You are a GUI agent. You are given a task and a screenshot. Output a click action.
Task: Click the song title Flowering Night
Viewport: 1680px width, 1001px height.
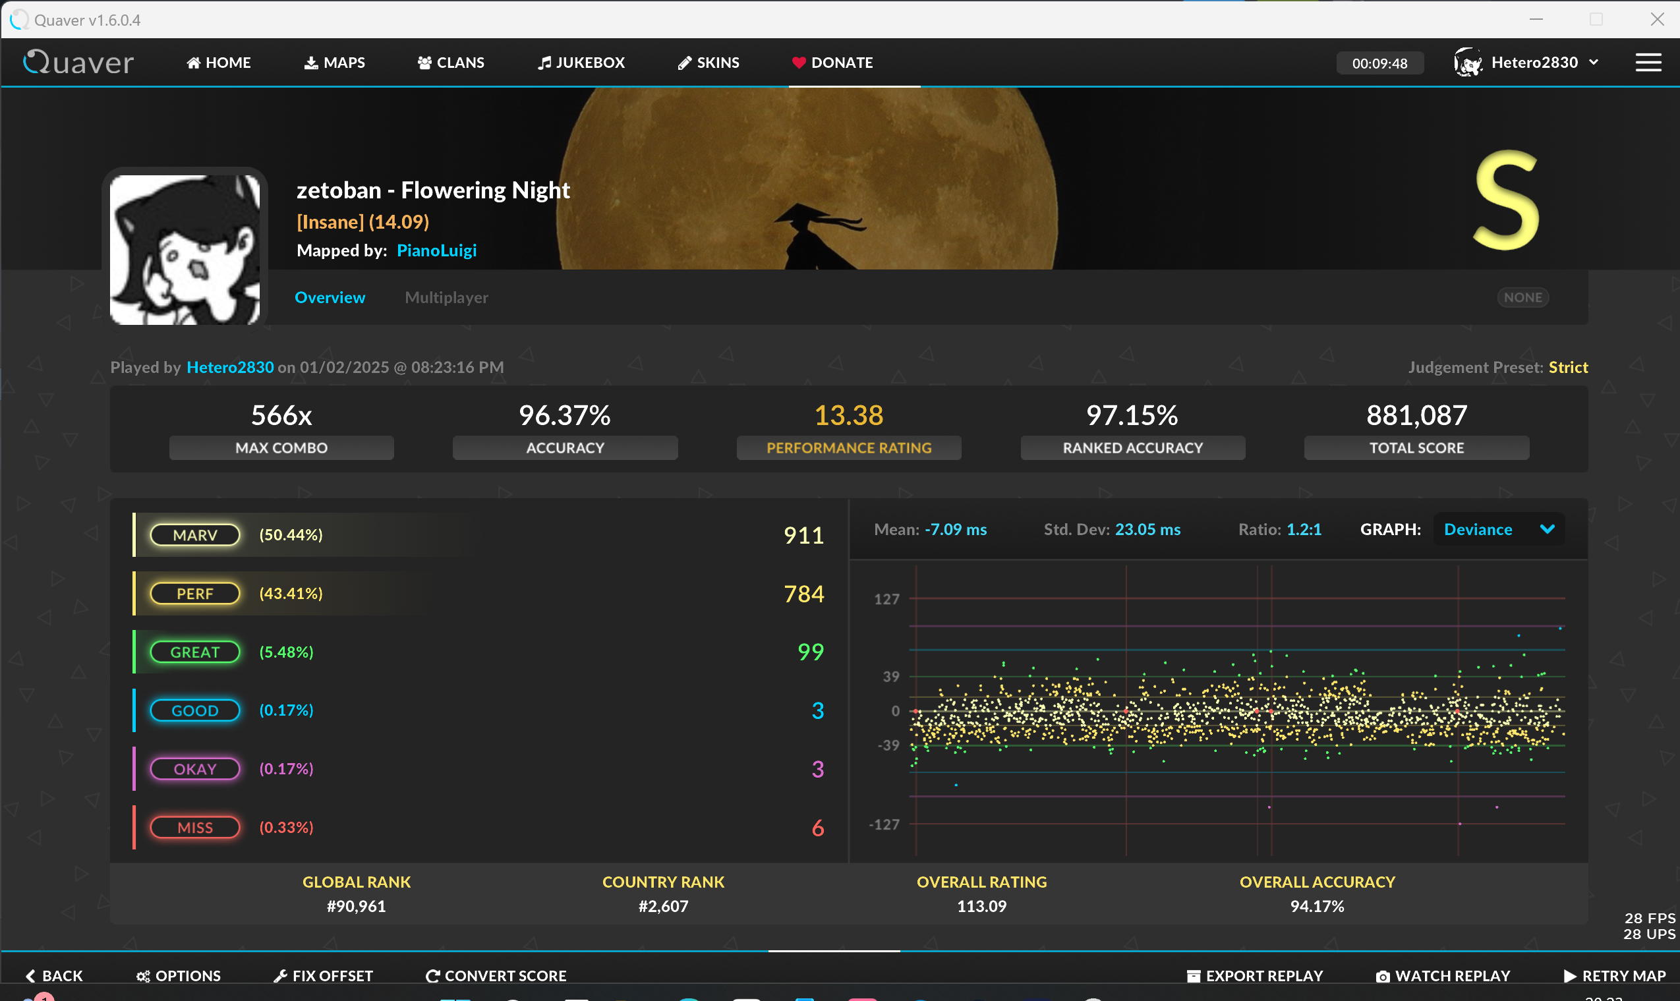[x=485, y=190]
